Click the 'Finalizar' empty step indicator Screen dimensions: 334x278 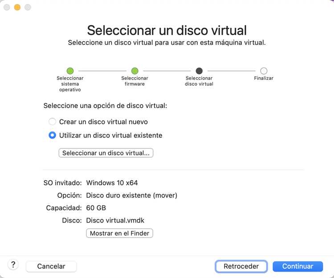264,71
